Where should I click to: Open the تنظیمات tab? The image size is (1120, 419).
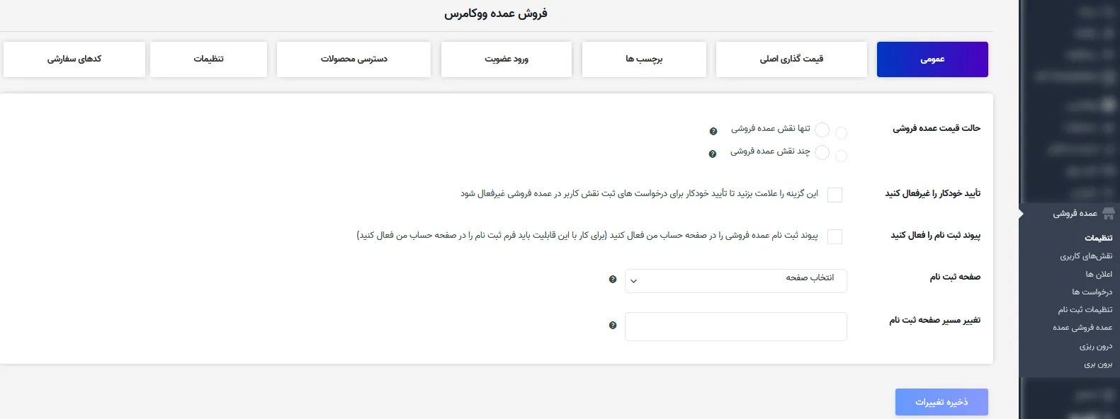pos(209,59)
